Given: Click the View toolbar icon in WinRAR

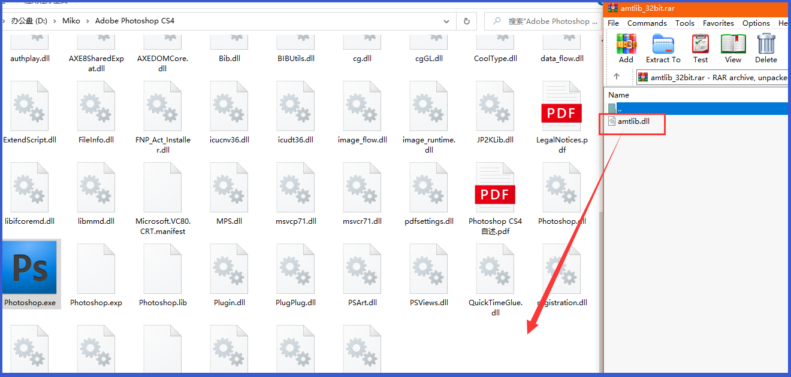Looking at the screenshot, I should coord(733,48).
